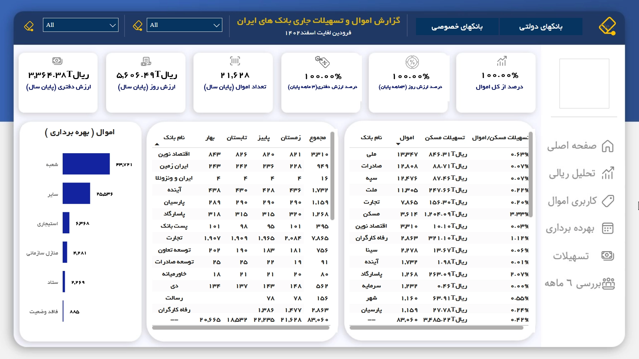Select صادرات row in housing loans table

pos(439,166)
